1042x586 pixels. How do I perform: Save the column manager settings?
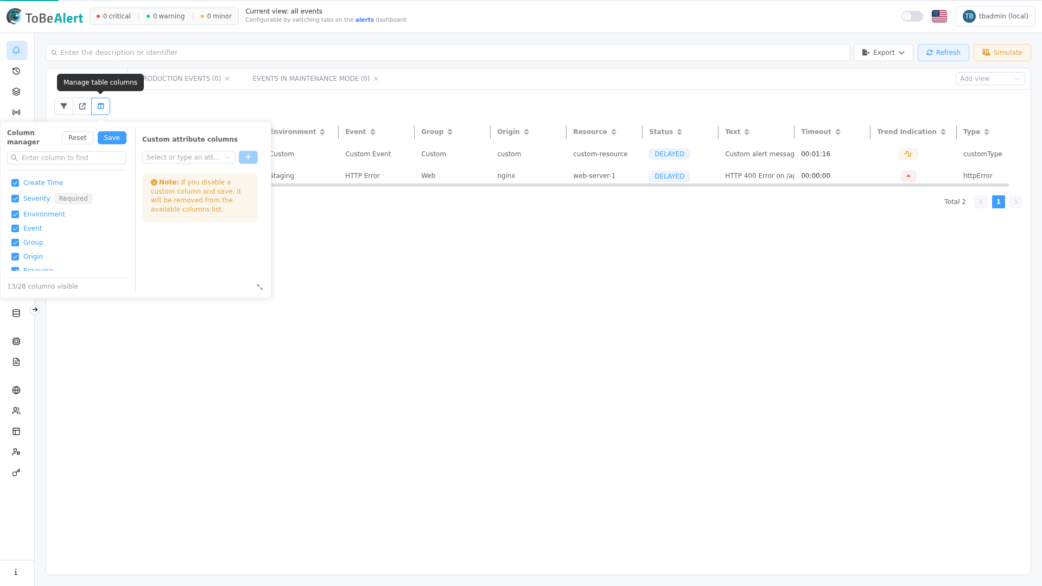point(112,138)
